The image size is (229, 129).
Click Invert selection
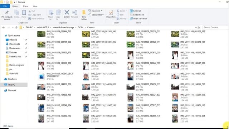[138, 19]
